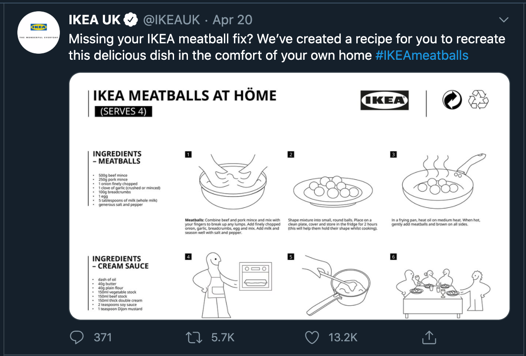This screenshot has height=356, width=526.
Task: Click the verified badge next to IKEA UK
Action: click(x=131, y=20)
